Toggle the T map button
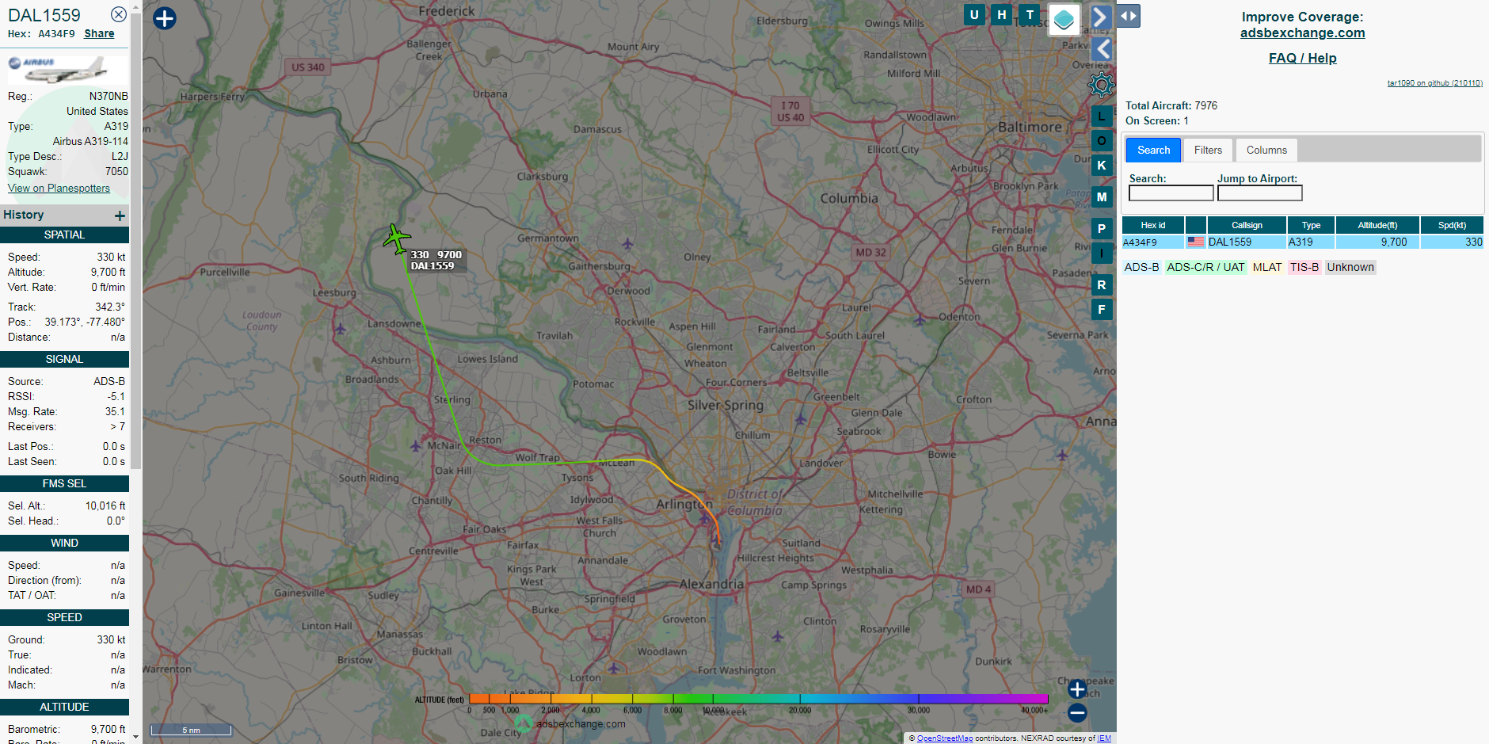The image size is (1489, 744). 1030,14
